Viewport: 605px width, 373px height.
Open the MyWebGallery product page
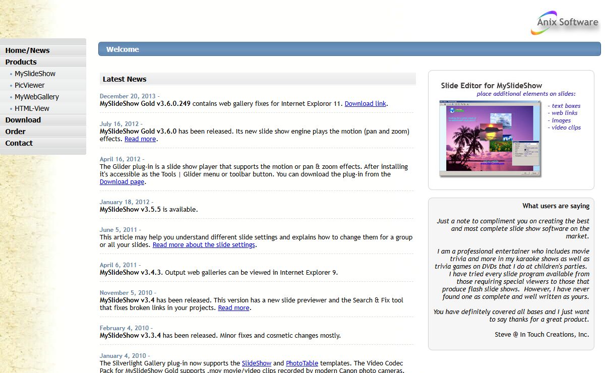click(37, 97)
